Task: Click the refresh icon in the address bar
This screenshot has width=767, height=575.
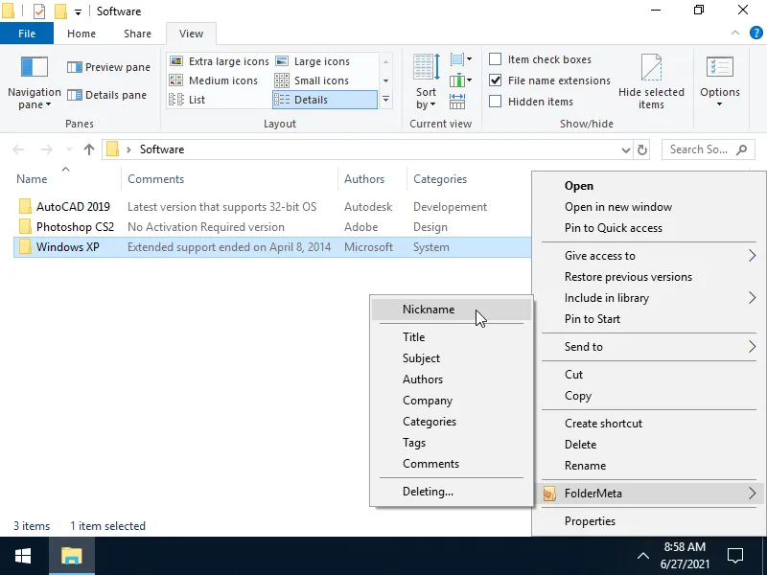Action: point(641,149)
